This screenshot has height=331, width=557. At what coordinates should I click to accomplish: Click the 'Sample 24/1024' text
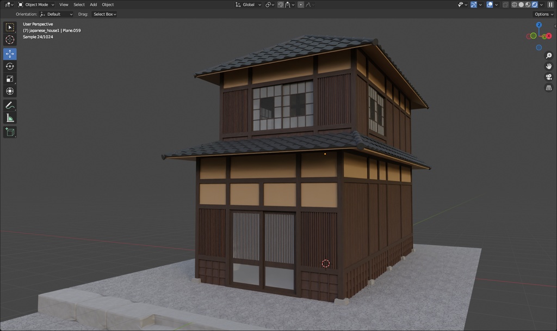coord(38,37)
